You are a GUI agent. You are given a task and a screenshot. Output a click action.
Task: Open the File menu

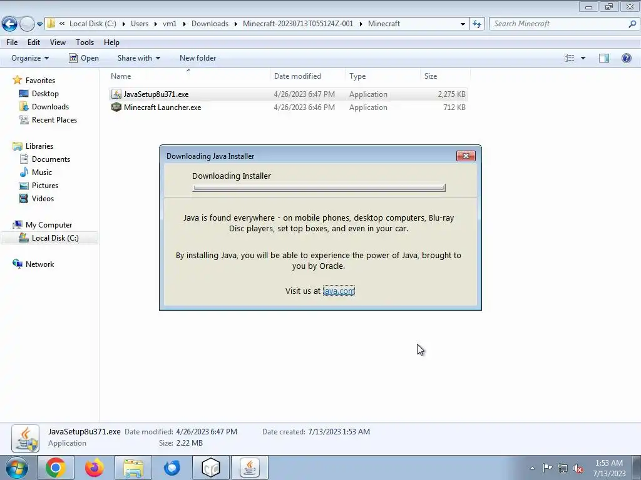[12, 42]
